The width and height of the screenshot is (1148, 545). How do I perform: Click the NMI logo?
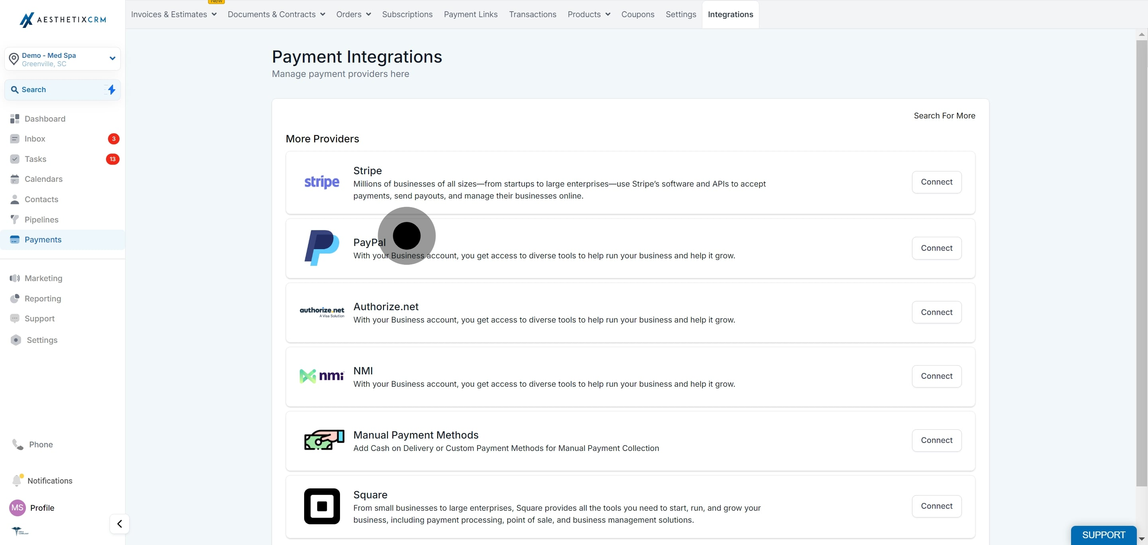click(x=322, y=376)
